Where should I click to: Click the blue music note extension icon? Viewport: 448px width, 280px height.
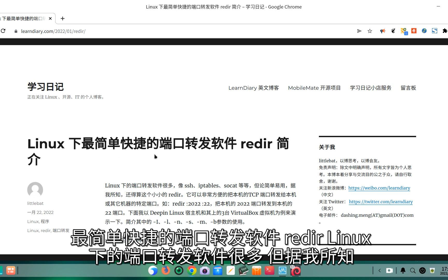[x=424, y=31]
